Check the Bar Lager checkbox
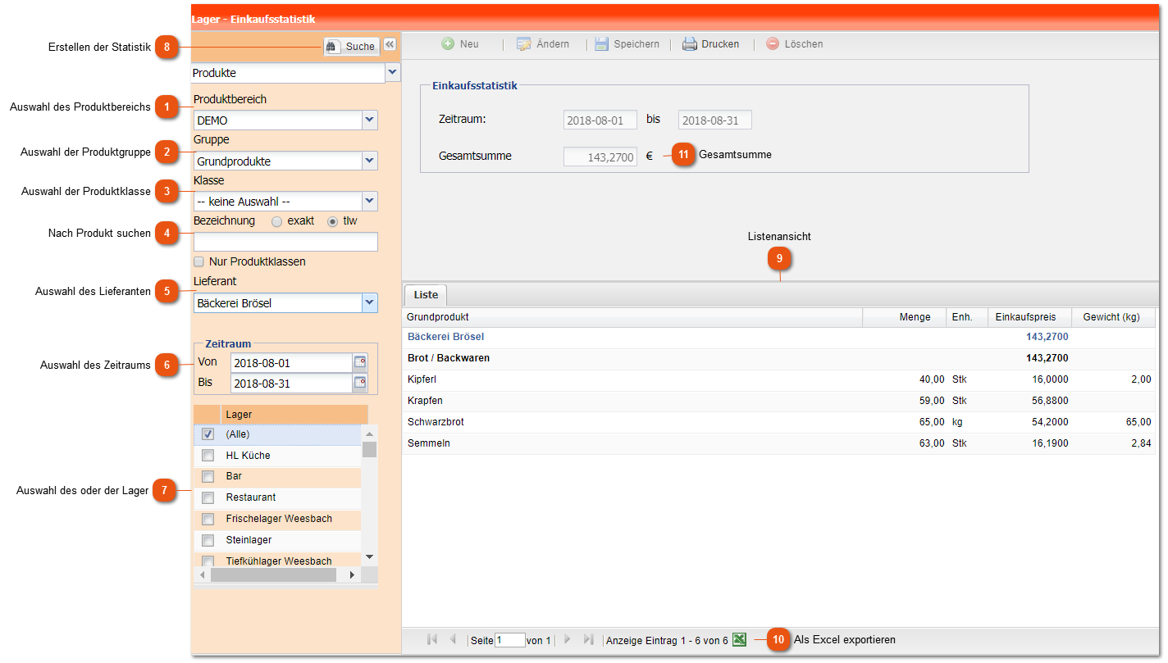Screen dimensions: 1168x663 click(208, 477)
